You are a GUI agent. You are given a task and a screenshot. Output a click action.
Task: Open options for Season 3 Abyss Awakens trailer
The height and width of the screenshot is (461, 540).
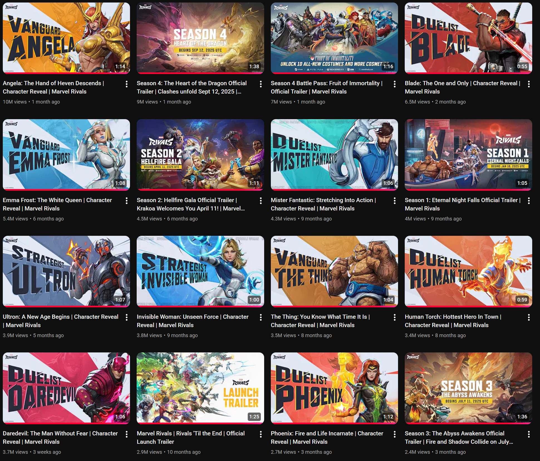click(x=529, y=434)
